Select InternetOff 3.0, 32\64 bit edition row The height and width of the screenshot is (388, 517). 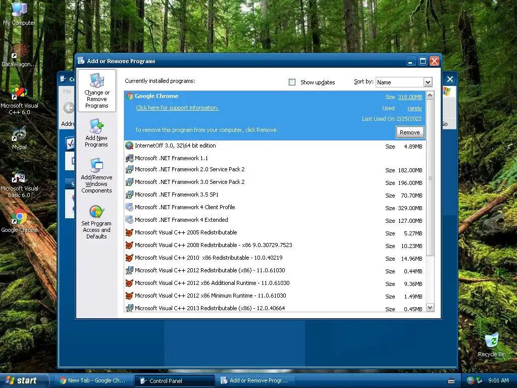pos(275,146)
